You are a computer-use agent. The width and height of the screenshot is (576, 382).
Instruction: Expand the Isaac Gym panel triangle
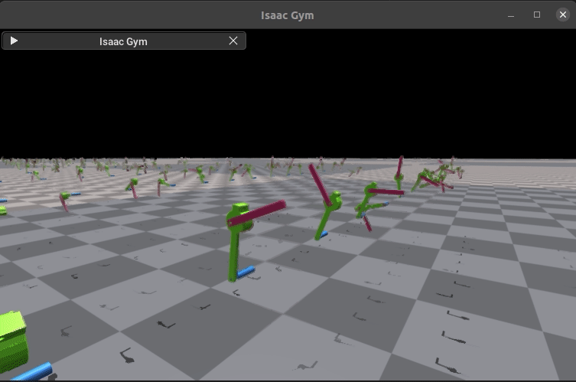pyautogui.click(x=14, y=41)
